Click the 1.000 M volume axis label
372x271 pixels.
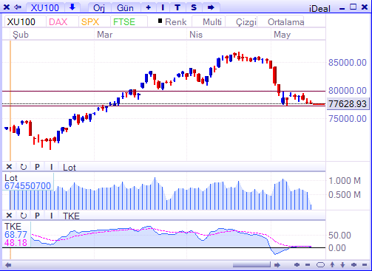pyautogui.click(x=345, y=181)
